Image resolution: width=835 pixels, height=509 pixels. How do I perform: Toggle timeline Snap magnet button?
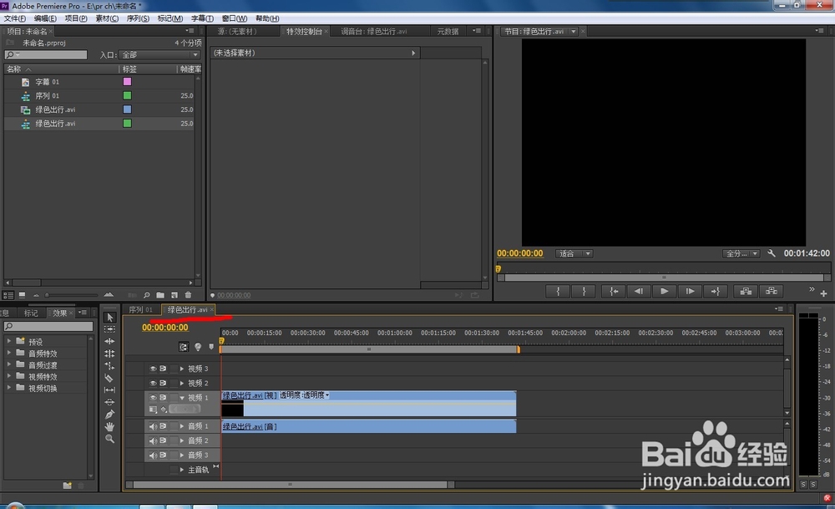183,347
